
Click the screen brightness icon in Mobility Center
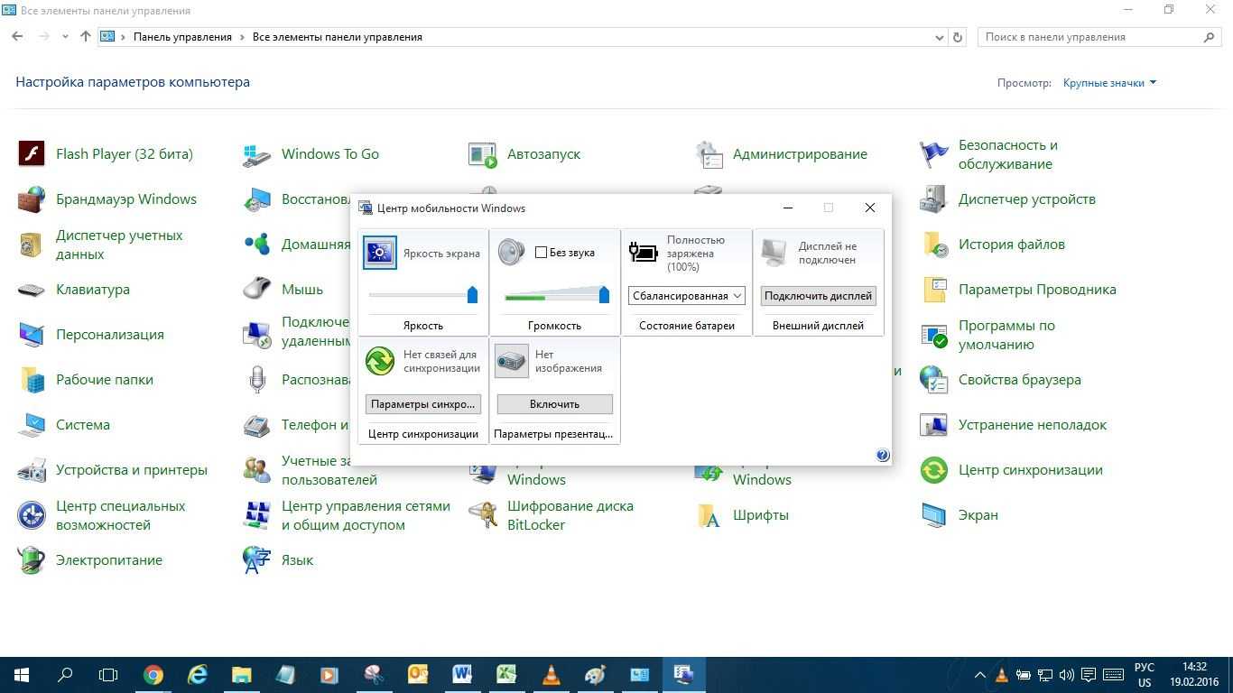coord(380,253)
